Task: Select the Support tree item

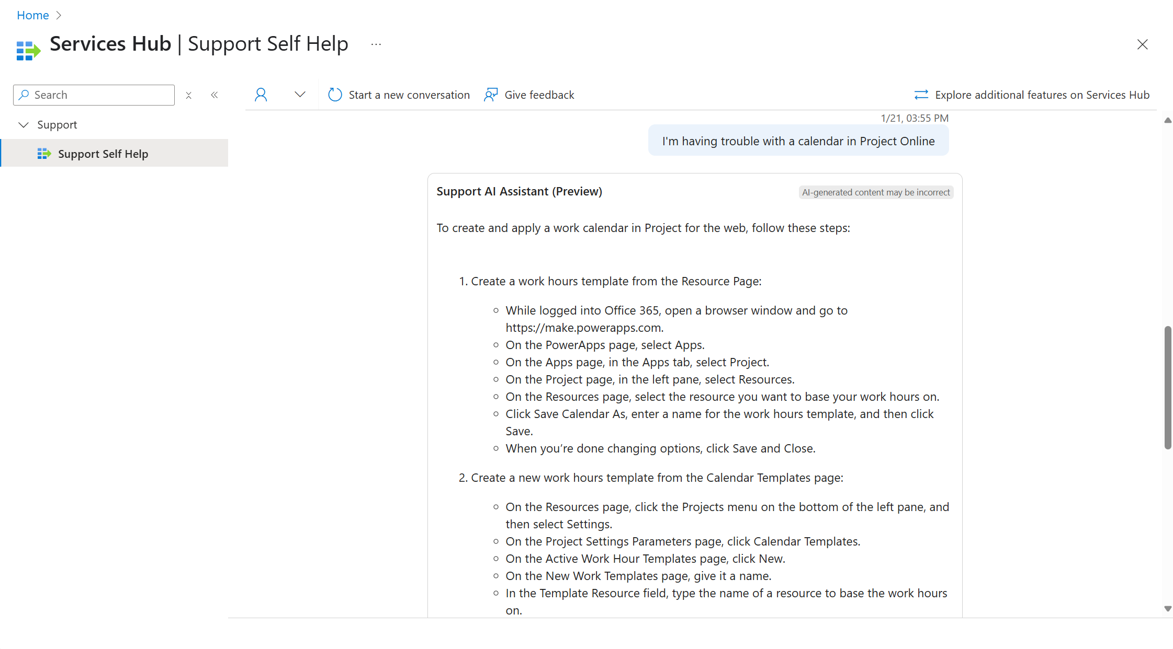Action: pos(57,124)
